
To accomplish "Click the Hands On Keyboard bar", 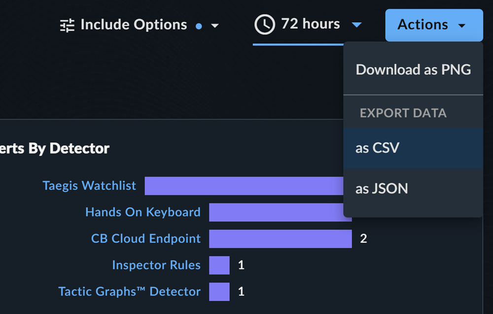I will [277, 212].
